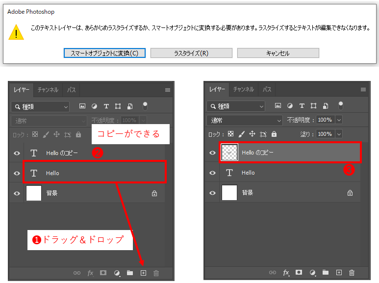The width and height of the screenshot is (379, 283).
Task: Select Hello text layer in right panel
Action: (290, 173)
